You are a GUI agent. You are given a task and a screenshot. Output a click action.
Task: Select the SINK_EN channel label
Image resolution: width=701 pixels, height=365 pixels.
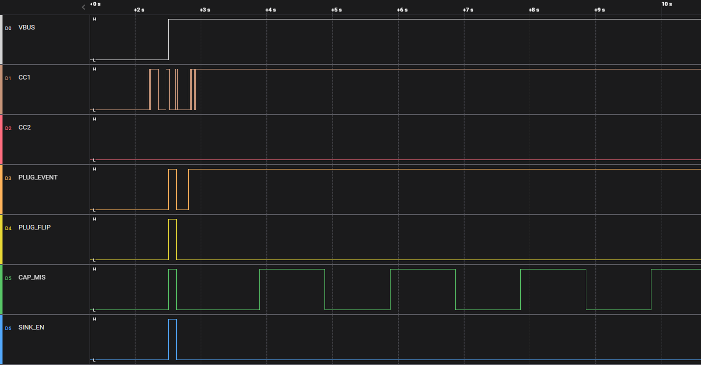[x=32, y=327]
